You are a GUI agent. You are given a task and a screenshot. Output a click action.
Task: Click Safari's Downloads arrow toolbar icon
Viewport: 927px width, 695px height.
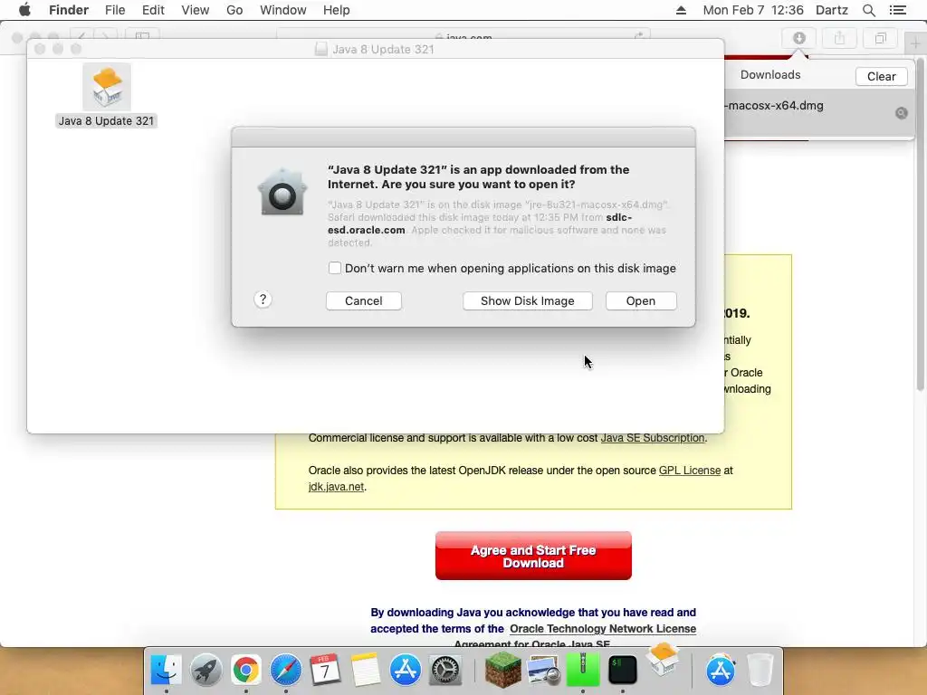pyautogui.click(x=798, y=38)
